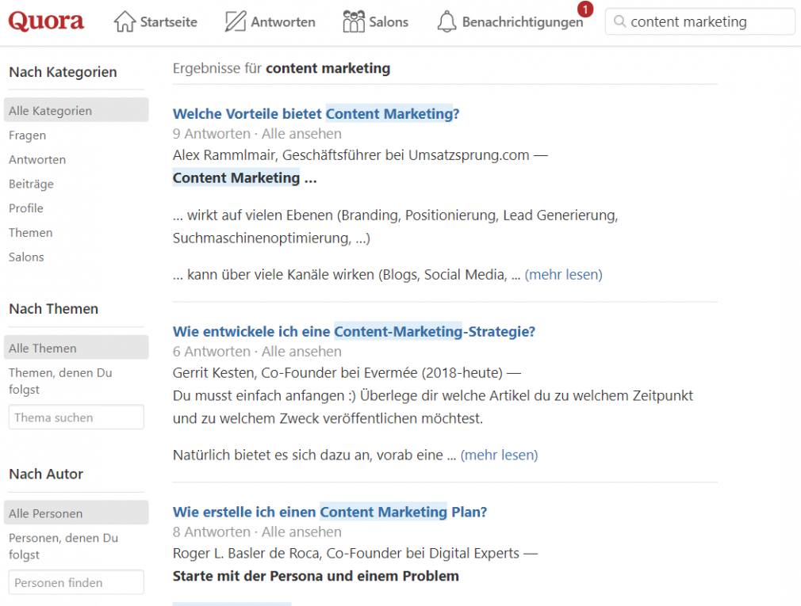
Task: Click mehr lesen in Alex Rammlmair answer
Action: (x=563, y=274)
